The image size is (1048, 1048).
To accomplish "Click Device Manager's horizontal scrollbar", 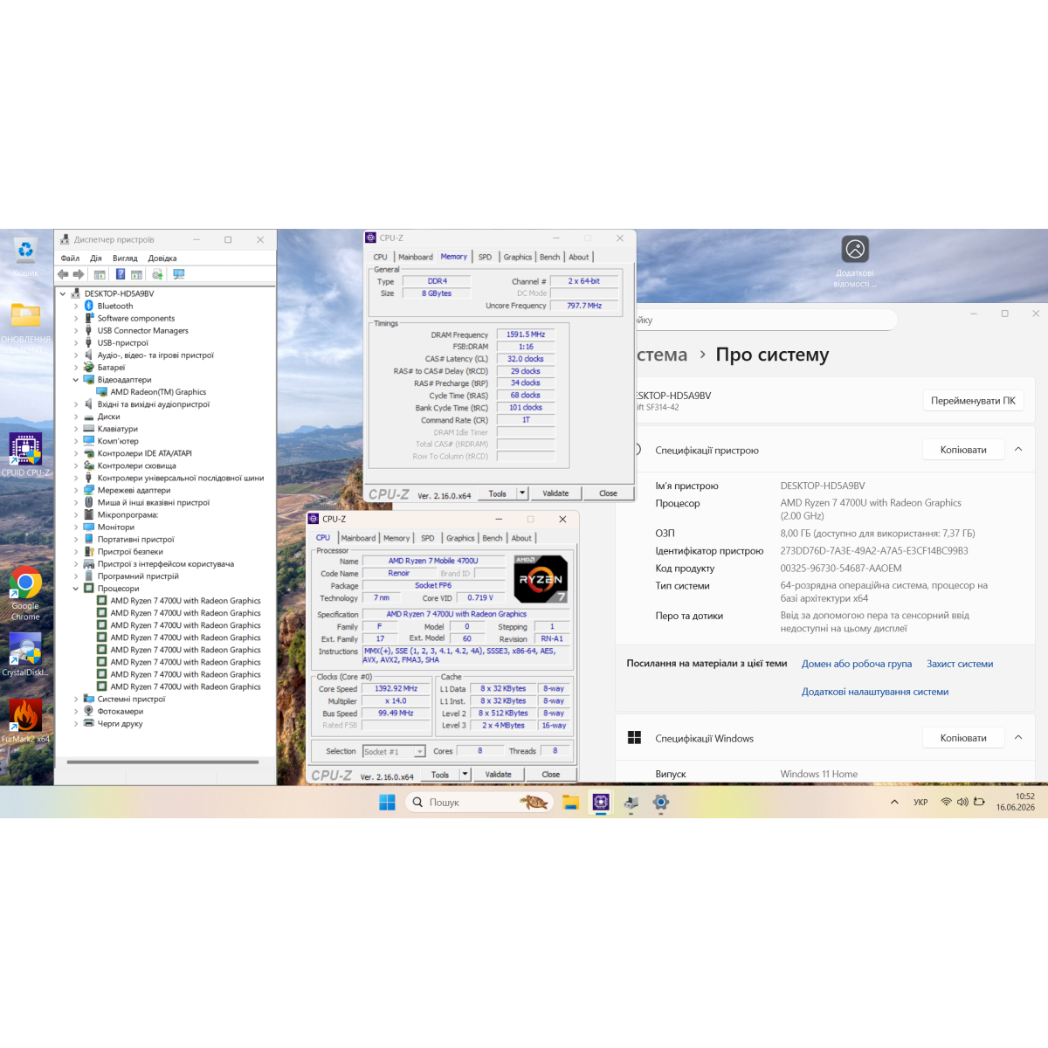I will pyautogui.click(x=163, y=762).
